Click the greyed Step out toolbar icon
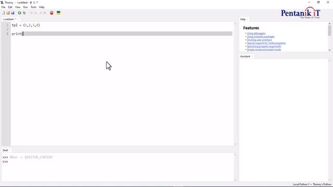The image size is (333, 187). coord(40,13)
